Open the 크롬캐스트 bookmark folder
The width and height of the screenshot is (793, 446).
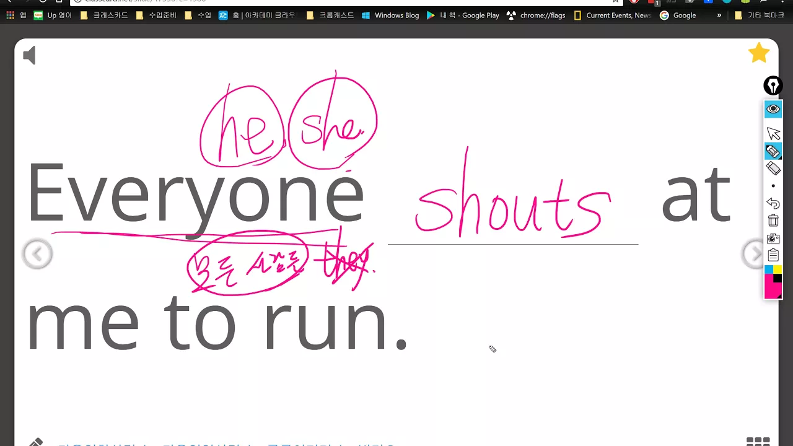(330, 15)
